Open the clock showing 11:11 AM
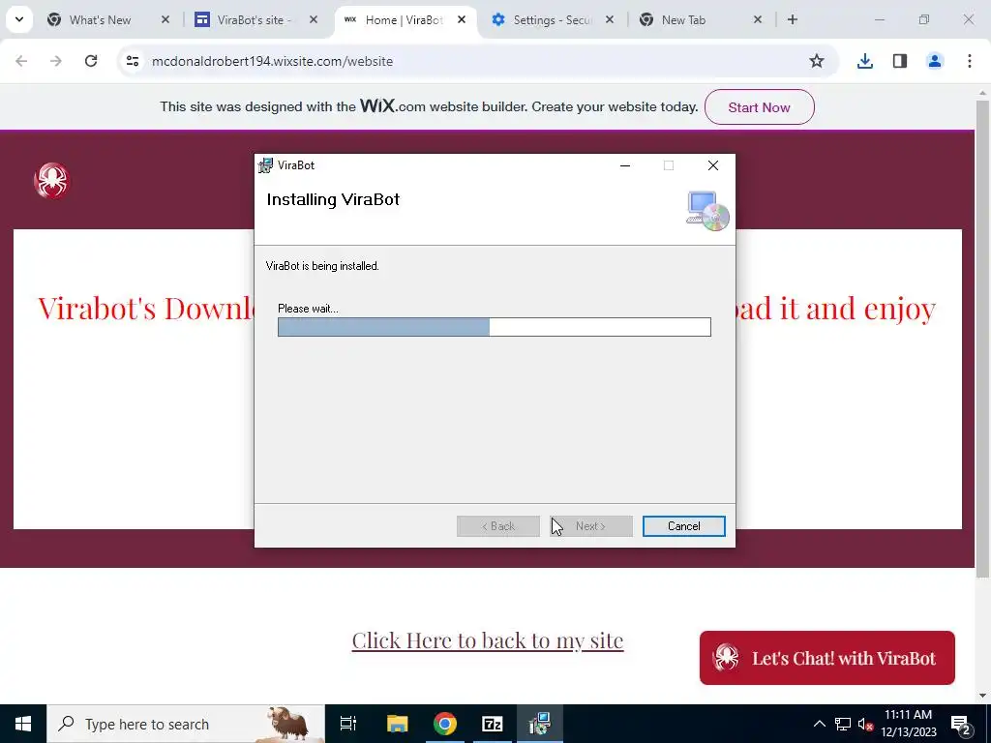Screen dimensions: 991x743 [909, 724]
